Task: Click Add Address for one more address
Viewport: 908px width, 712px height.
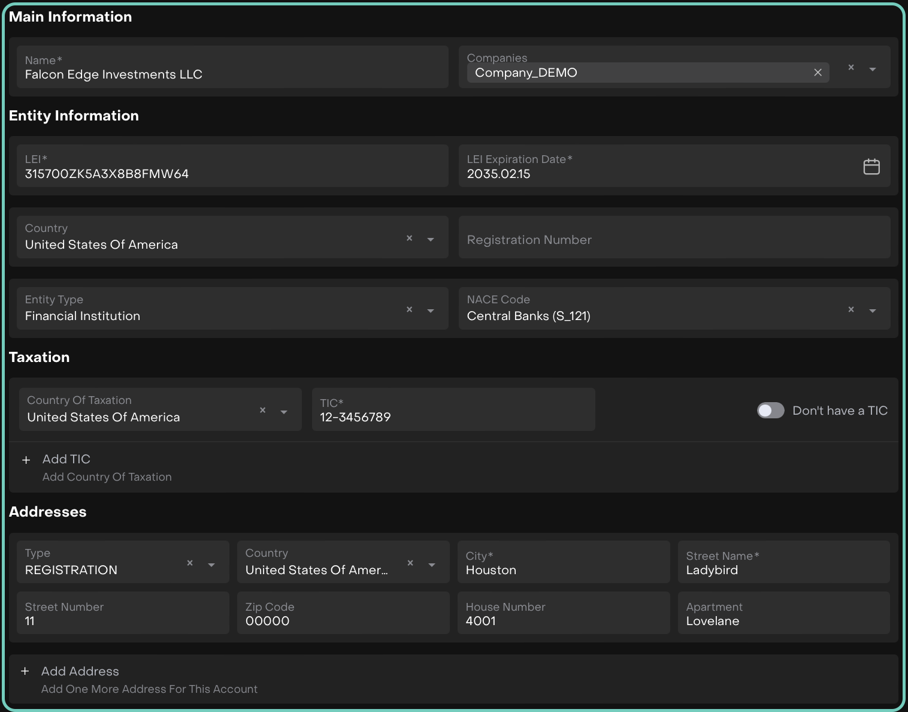Action: click(x=80, y=672)
